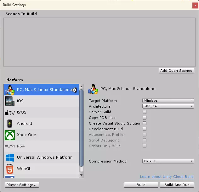
Task: Click Add Open Scenes button
Action: tap(176, 71)
